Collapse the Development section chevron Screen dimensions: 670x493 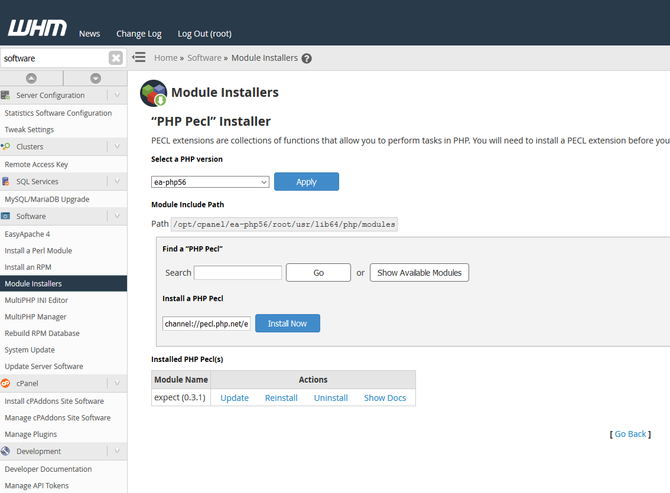pyautogui.click(x=117, y=451)
